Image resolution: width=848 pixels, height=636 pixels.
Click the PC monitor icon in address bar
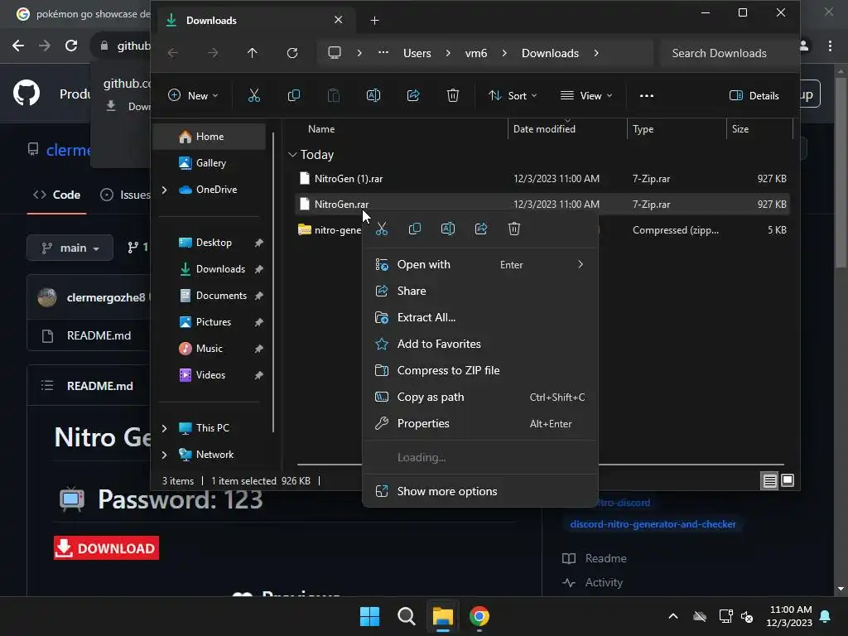(335, 53)
